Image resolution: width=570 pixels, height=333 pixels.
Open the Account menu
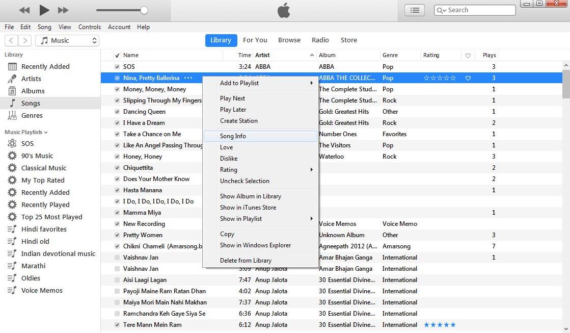click(x=119, y=27)
